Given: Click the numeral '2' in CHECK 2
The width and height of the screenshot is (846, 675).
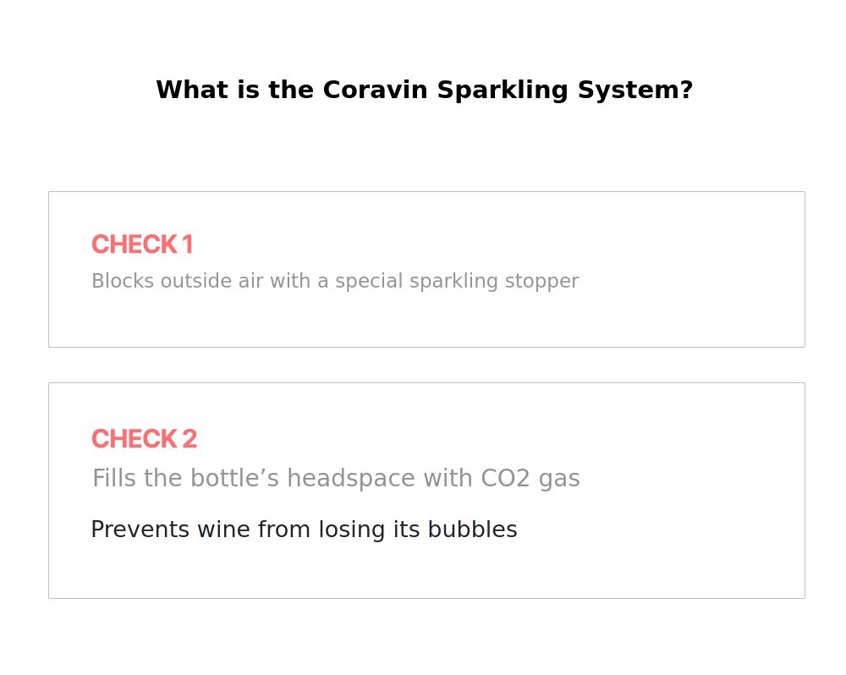Looking at the screenshot, I should [190, 439].
